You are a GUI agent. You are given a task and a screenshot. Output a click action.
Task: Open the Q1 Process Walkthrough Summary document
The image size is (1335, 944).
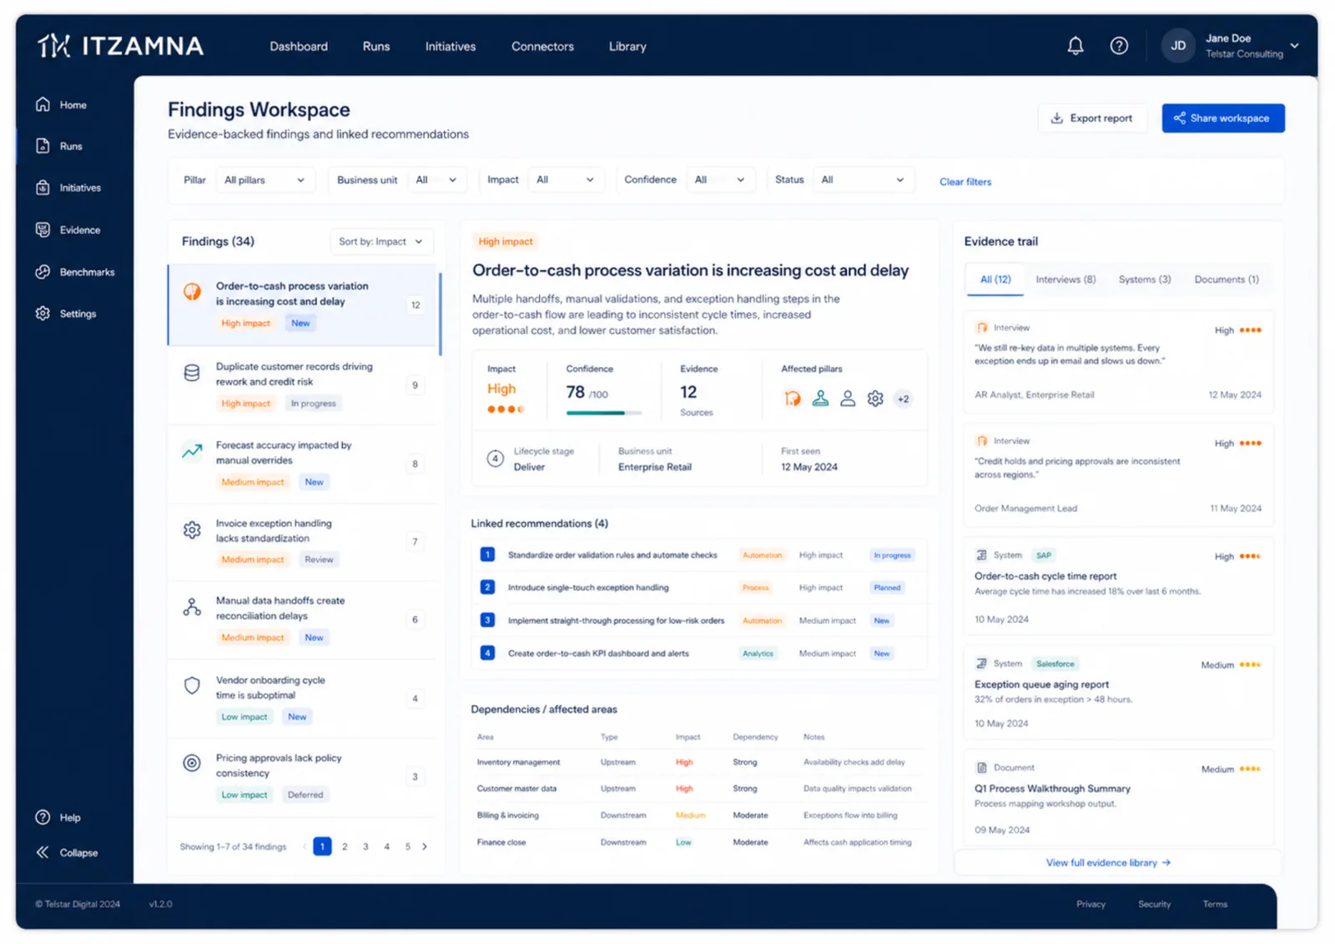click(x=1119, y=798)
